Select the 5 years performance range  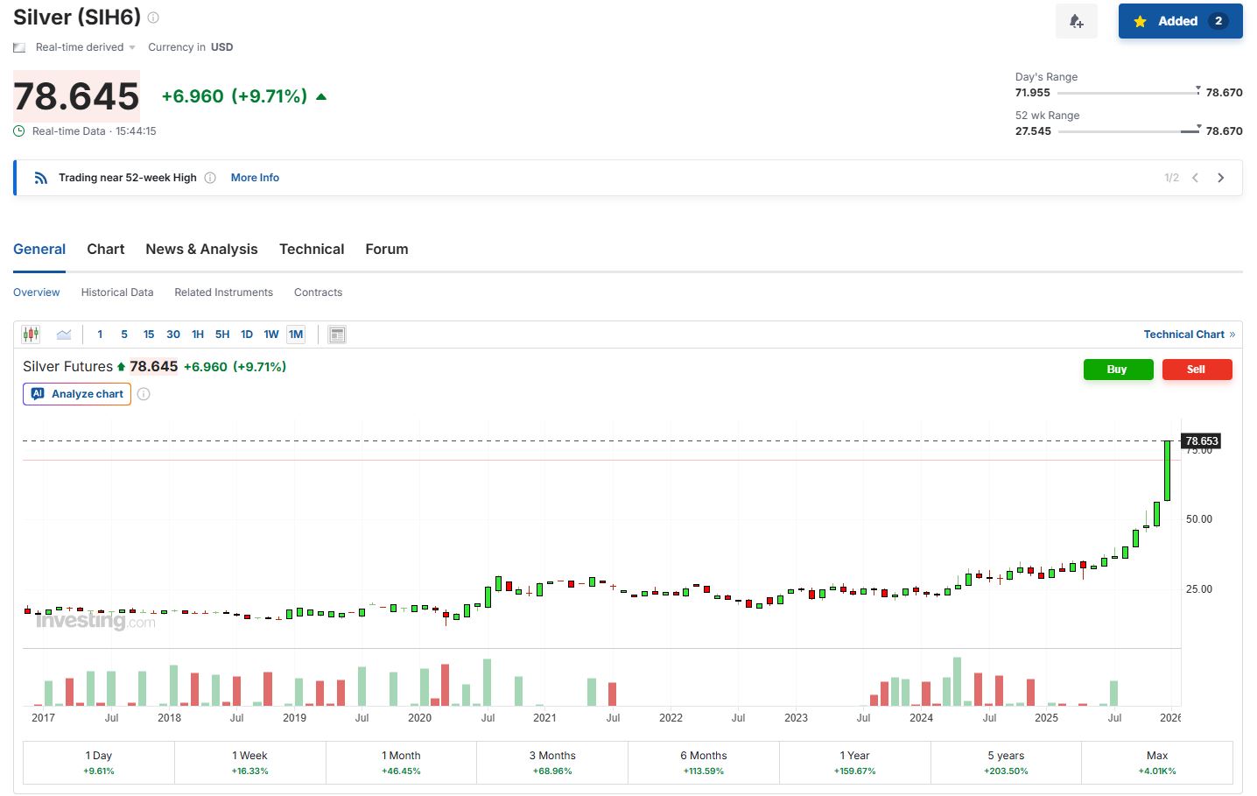pos(1006,763)
